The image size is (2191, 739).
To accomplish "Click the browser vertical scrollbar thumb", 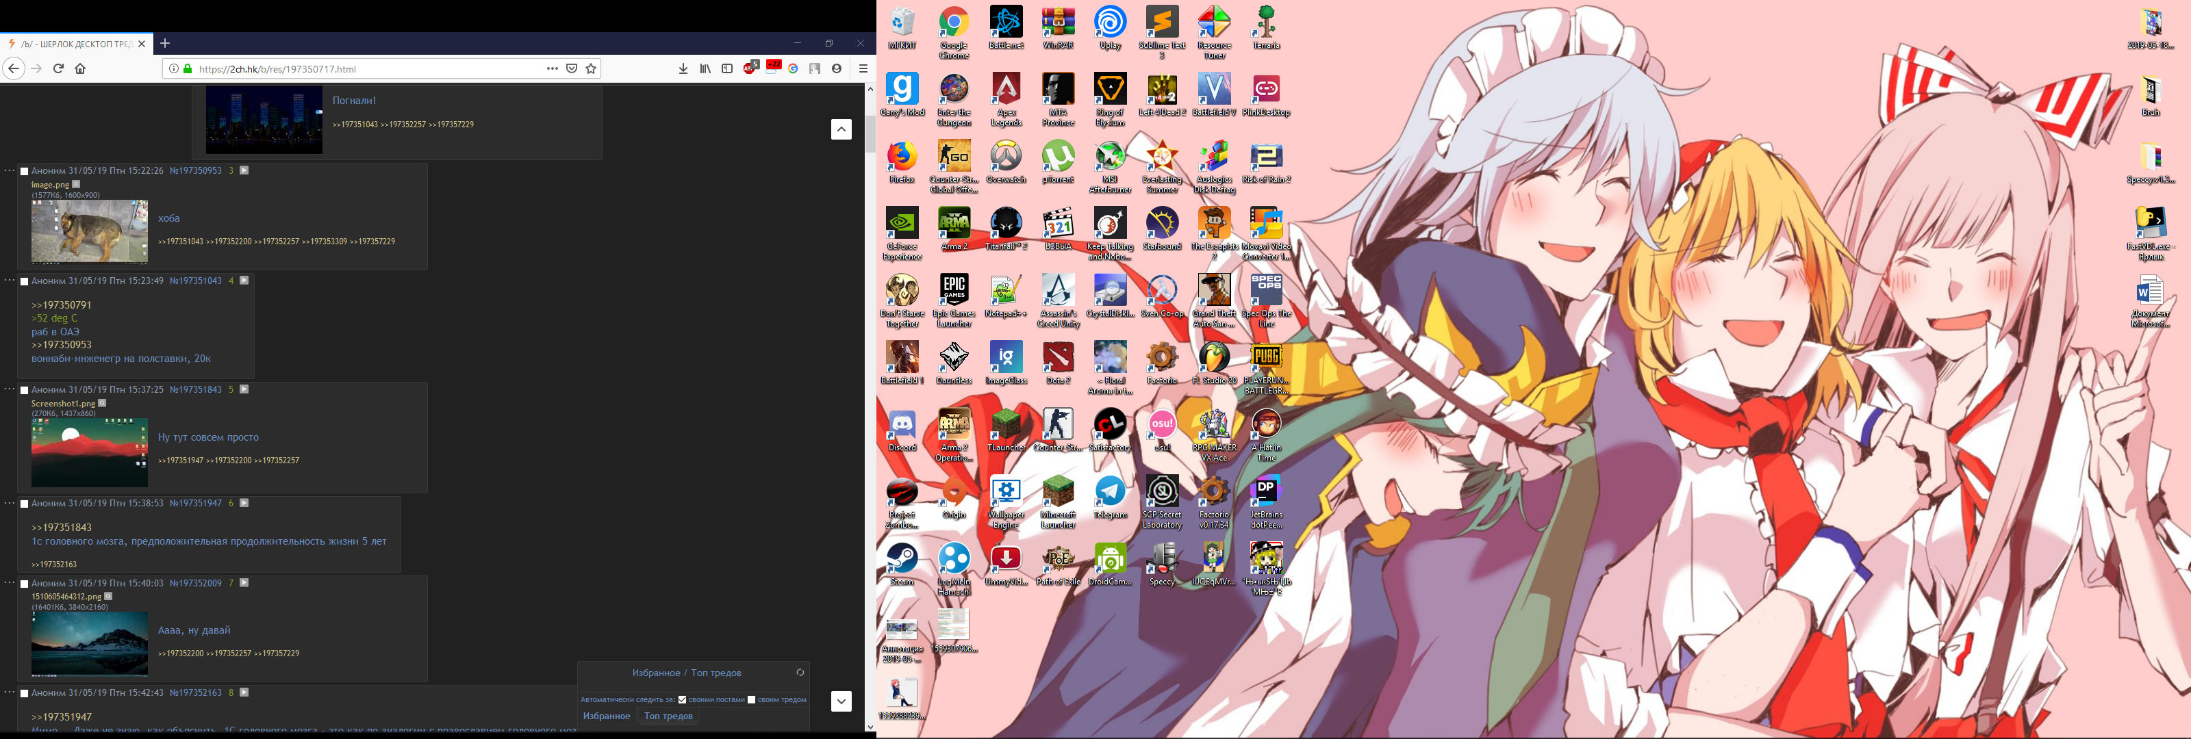I will coord(870,134).
